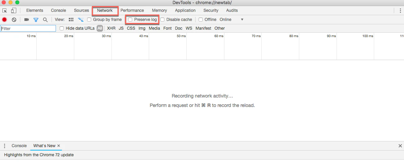Enable the Offline checkbox
This screenshot has width=404, height=164.
201,20
